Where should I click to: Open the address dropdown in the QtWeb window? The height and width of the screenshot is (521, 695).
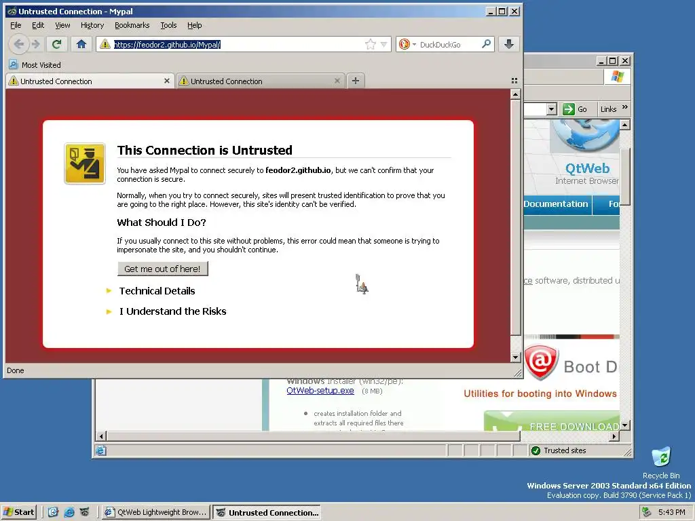(x=551, y=109)
